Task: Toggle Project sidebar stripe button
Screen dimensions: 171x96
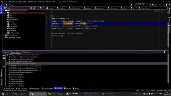Action: [1, 10]
